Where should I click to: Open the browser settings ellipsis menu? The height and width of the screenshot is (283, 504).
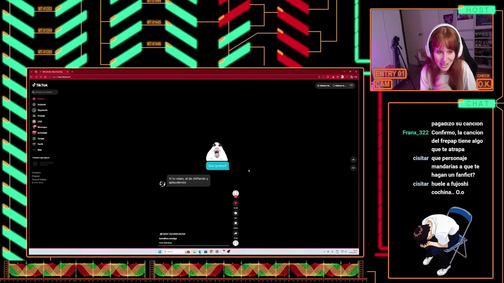click(346, 77)
